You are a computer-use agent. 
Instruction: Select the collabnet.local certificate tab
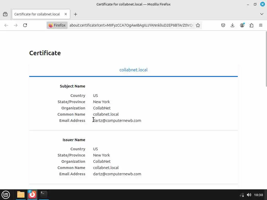pos(133,70)
